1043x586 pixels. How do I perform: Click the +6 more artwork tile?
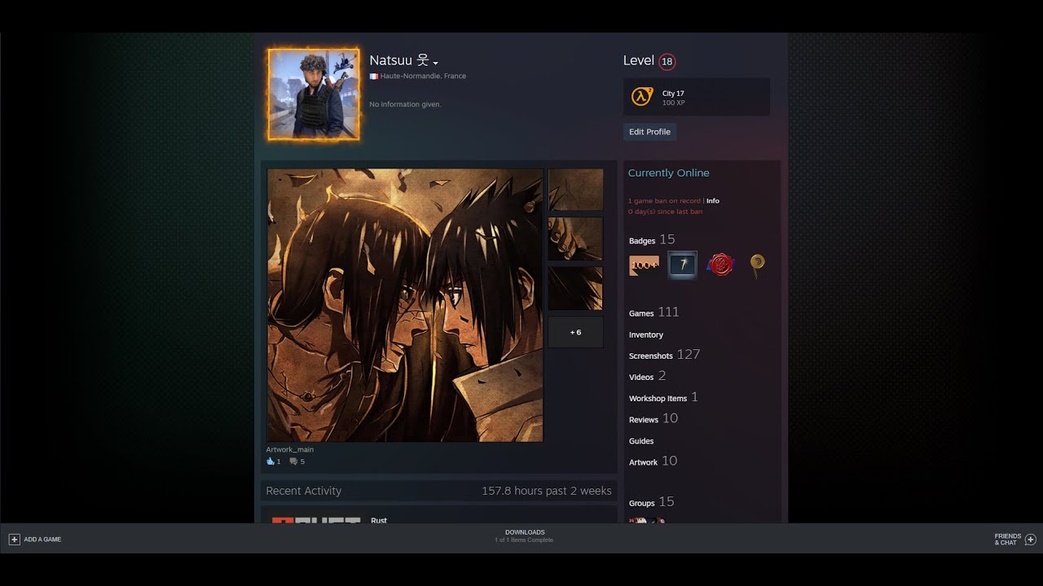(575, 332)
